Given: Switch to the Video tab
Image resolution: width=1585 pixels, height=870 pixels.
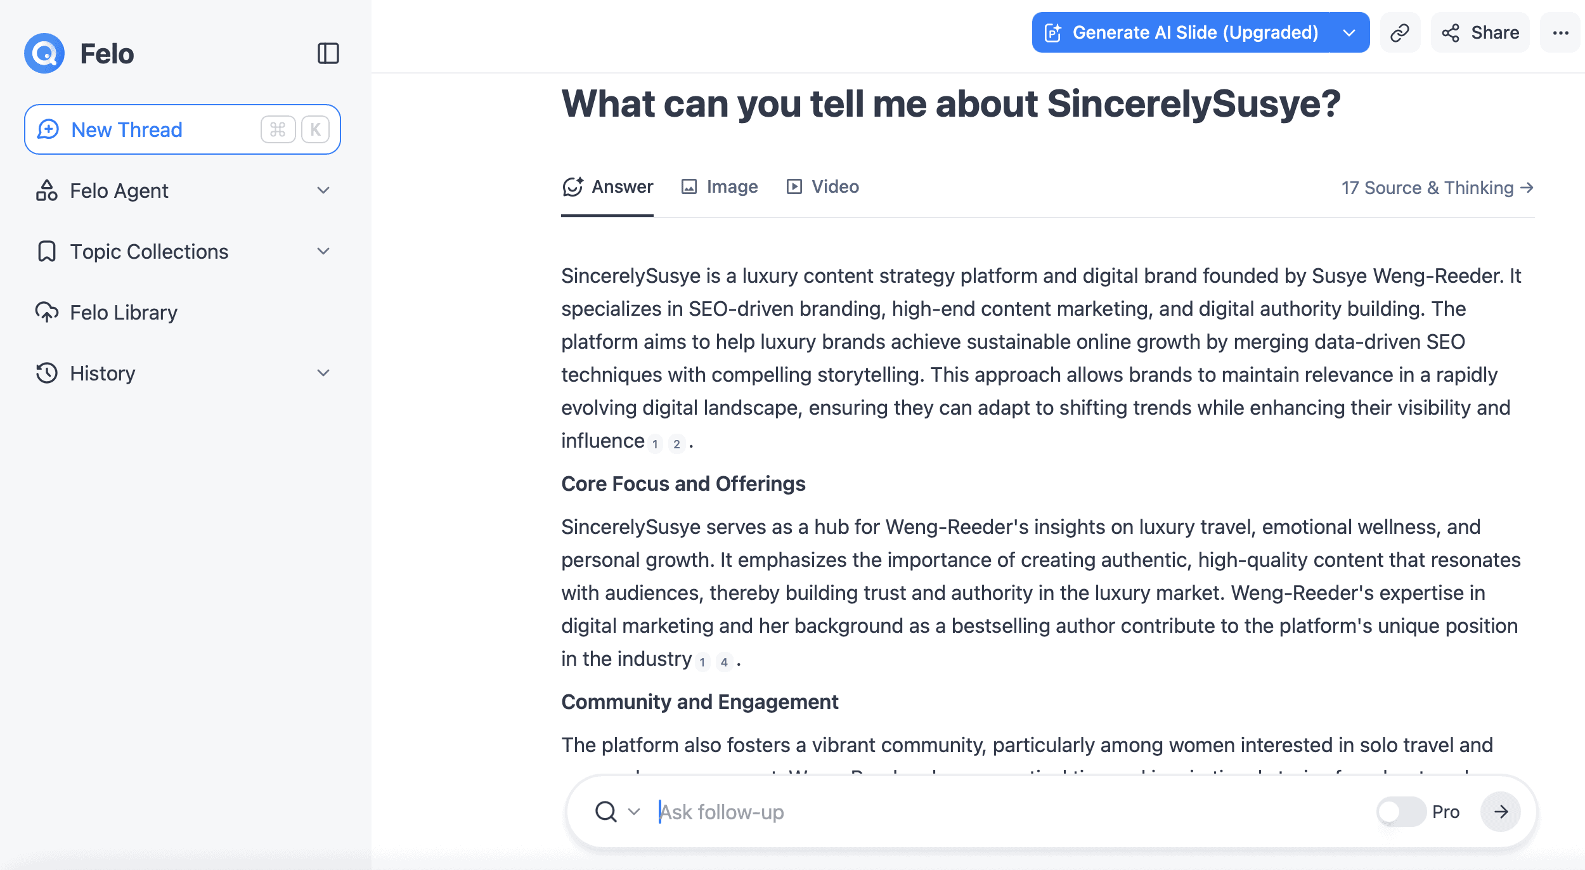Looking at the screenshot, I should [823, 186].
